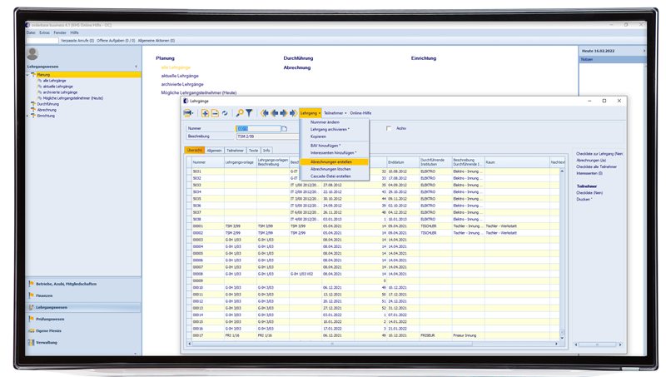Select 'Abrechnungen erstellen' from the menu
This screenshot has height=377, width=666.
point(331,162)
